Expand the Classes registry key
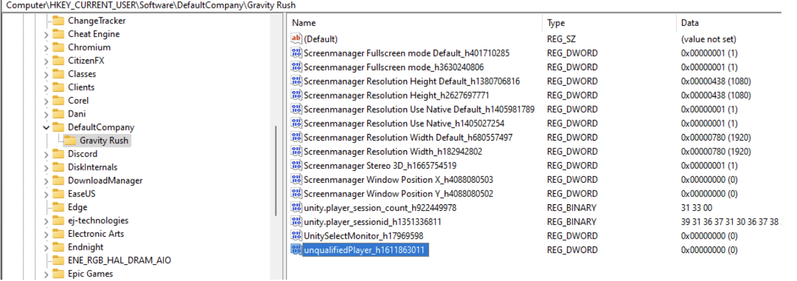The width and height of the screenshot is (797, 281). click(x=46, y=74)
